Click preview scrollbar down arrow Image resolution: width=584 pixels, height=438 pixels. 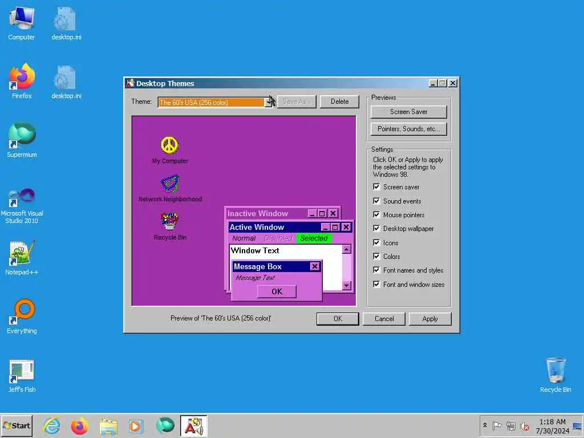point(346,286)
